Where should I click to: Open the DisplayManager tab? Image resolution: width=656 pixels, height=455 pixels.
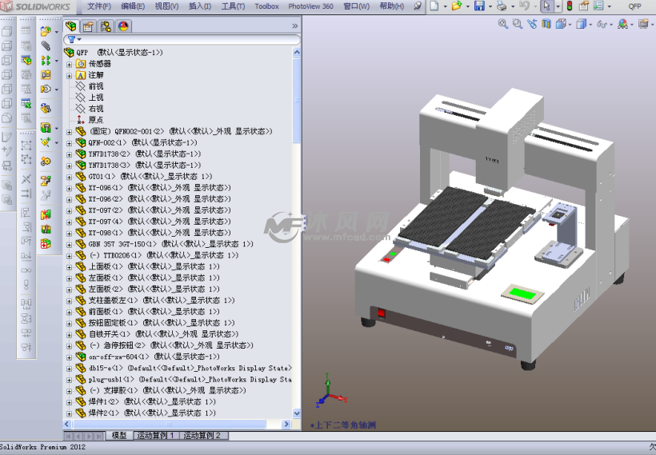tap(123, 26)
